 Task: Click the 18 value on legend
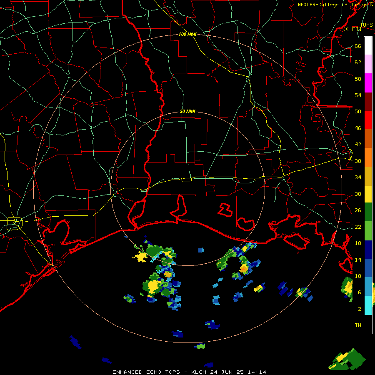tap(358, 243)
